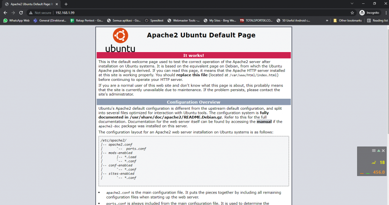Click the address bar showing 192.168.1.99
Screen dimensions: 389x205
tap(190, 13)
